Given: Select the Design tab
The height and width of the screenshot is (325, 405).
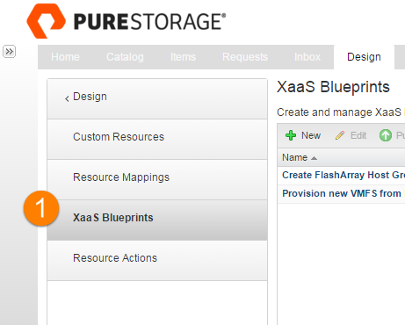Looking at the screenshot, I should click(x=364, y=57).
